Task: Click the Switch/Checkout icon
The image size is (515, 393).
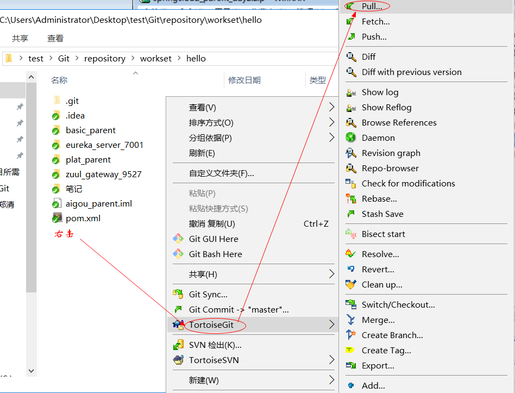Action: (x=351, y=304)
